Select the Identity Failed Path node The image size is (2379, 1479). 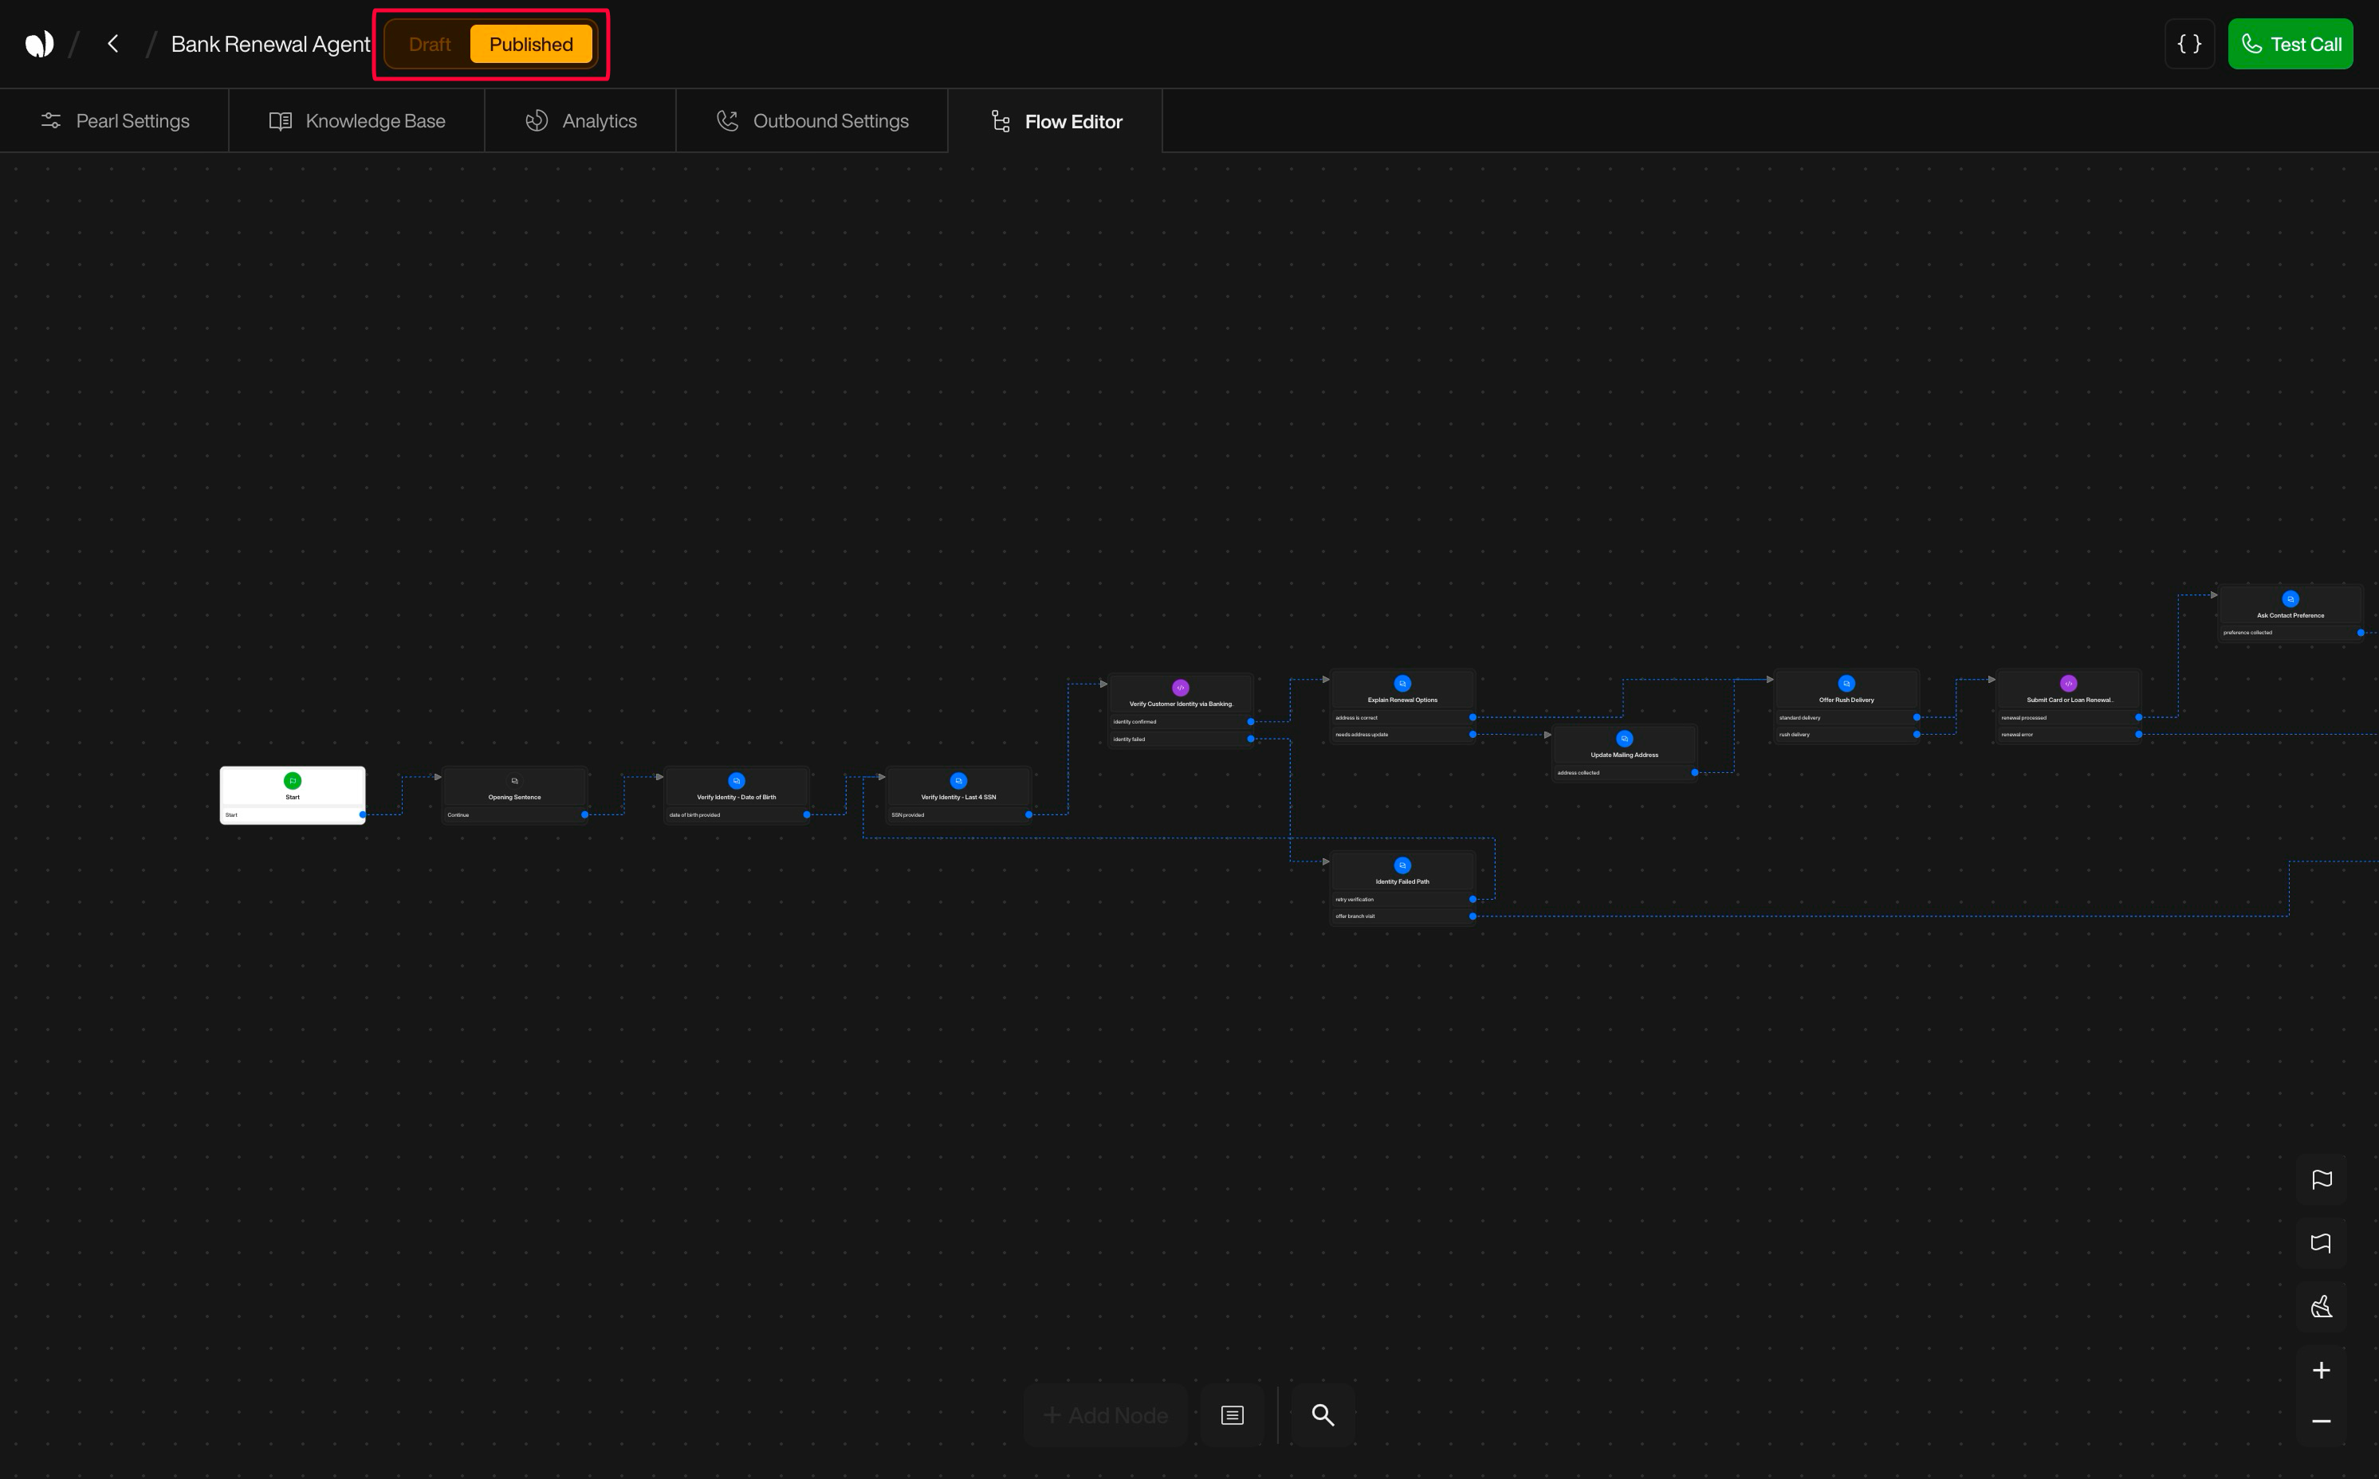coord(1402,874)
